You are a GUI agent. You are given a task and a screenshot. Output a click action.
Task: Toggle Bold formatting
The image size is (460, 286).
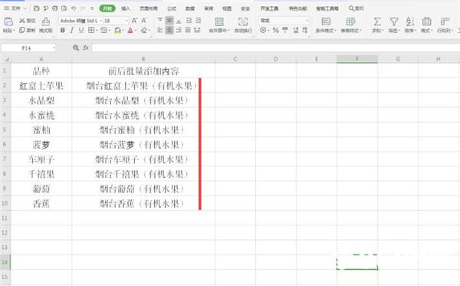click(x=63, y=30)
